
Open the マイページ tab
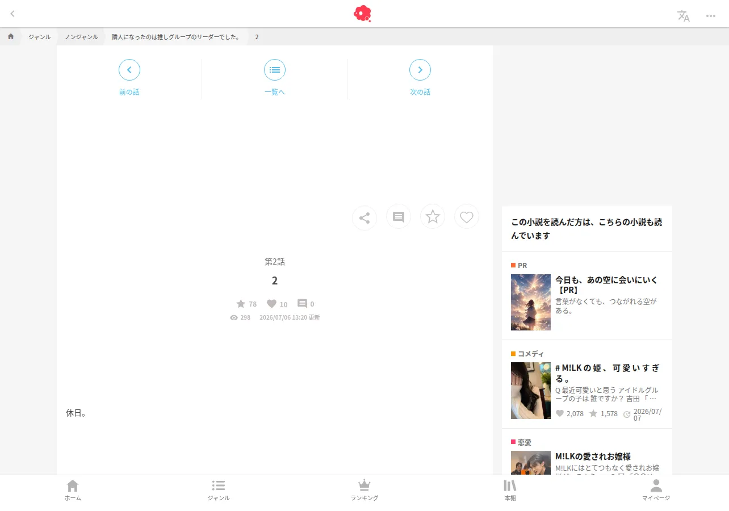(x=656, y=491)
